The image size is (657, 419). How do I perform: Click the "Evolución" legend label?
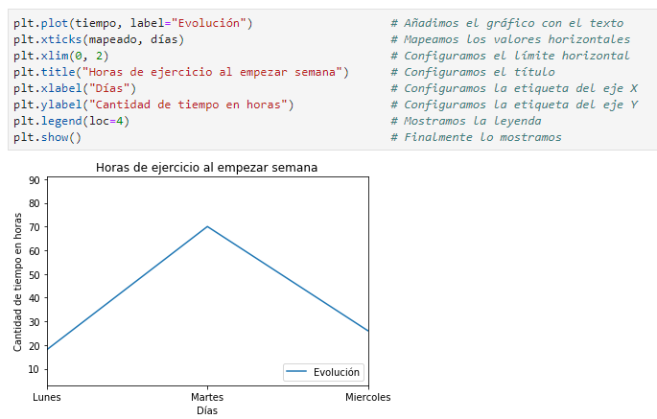[x=337, y=372]
